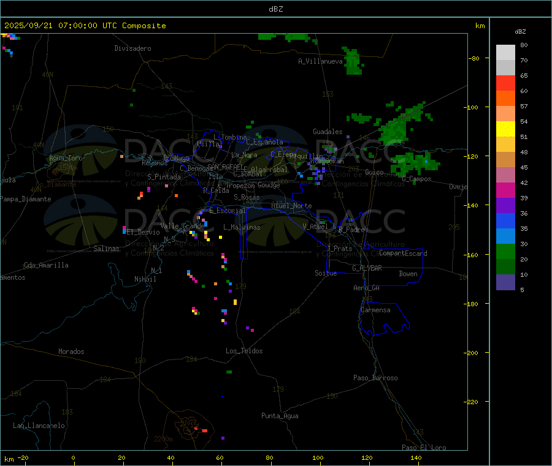The height and width of the screenshot is (466, 552).
Task: Click the Guadales map label
Action: pos(328,132)
